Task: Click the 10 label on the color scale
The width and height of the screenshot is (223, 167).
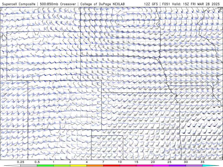Action: (120, 162)
